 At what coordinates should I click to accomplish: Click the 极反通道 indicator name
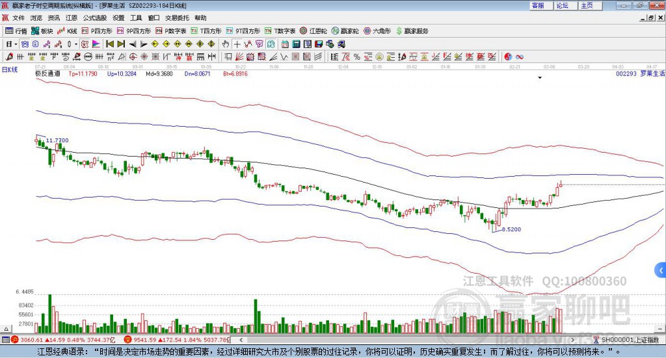coord(47,74)
